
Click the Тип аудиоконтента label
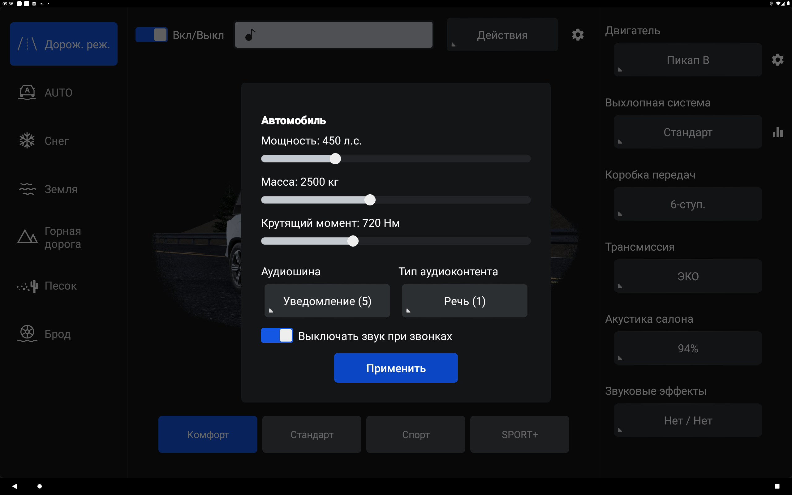(x=448, y=271)
